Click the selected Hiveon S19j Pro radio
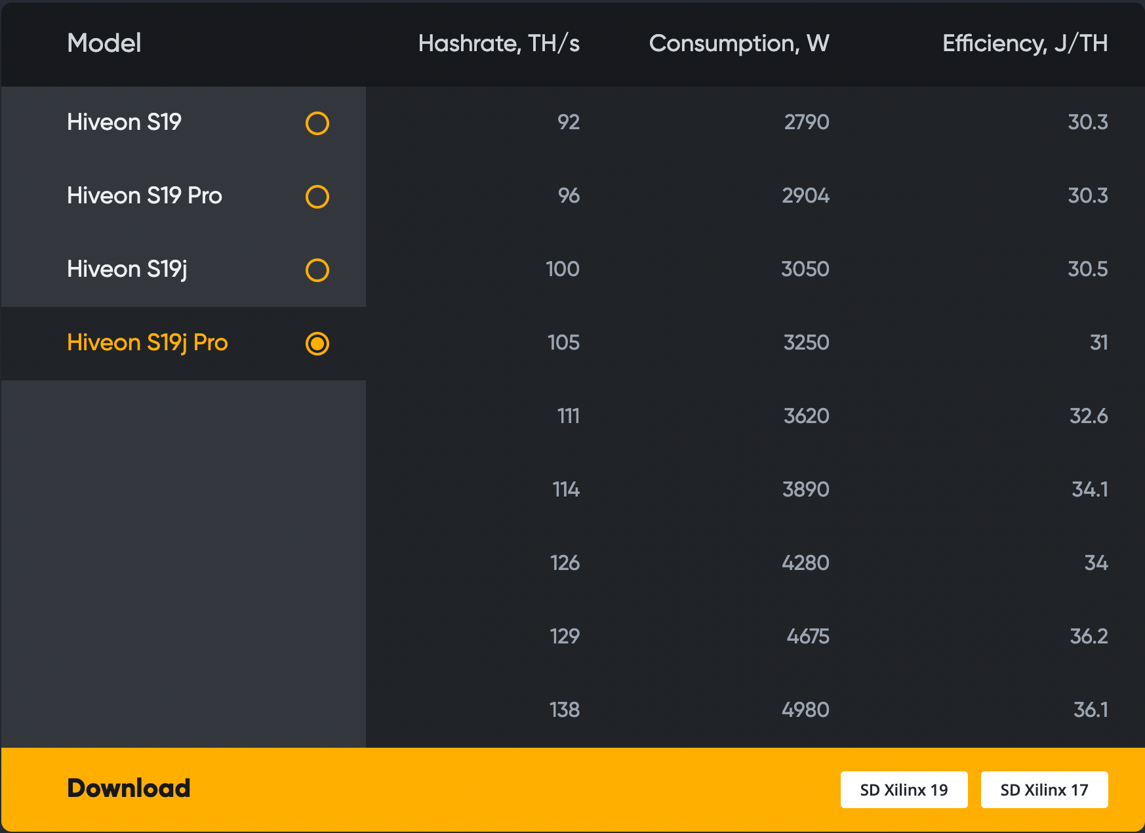Image resolution: width=1145 pixels, height=833 pixels. [x=317, y=344]
